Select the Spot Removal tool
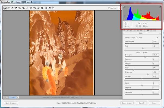Image resolution: width=164 pixels, height=108 pixels. coord(31,8)
